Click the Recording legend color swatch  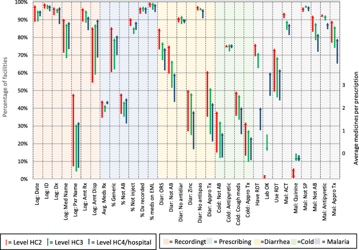(166, 242)
